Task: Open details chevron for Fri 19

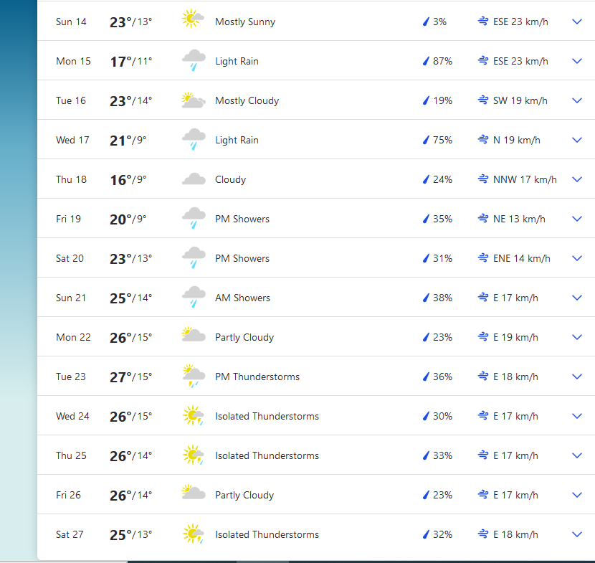Action: 577,219
